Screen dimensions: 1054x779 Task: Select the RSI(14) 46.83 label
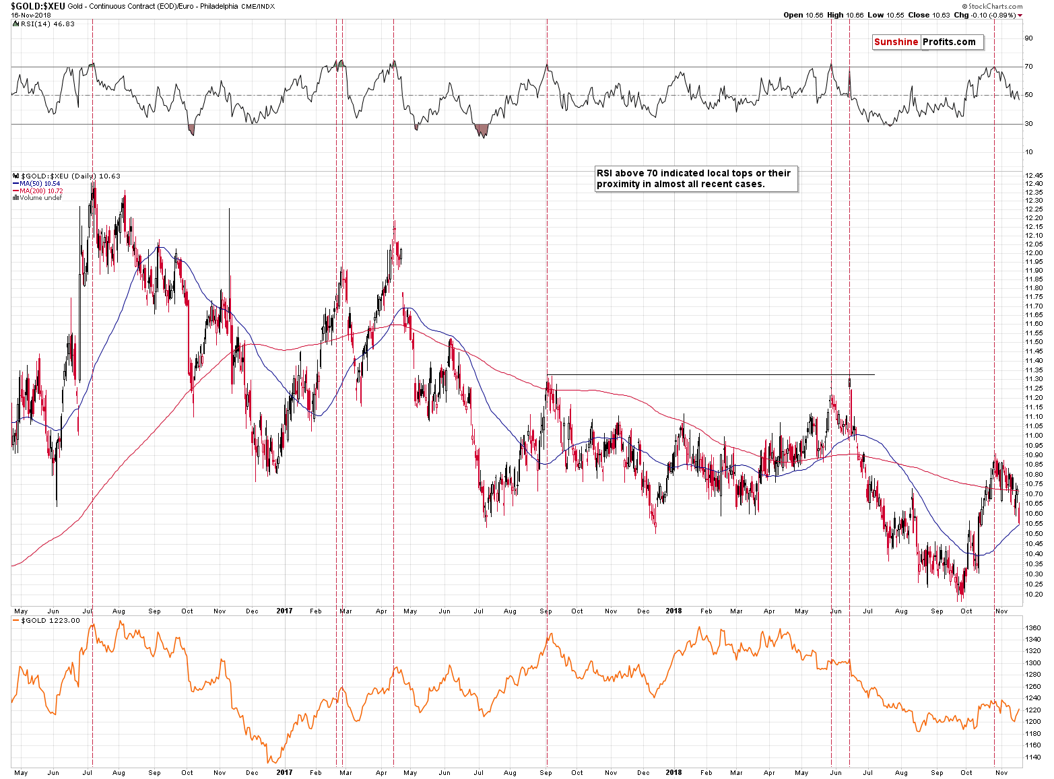[x=47, y=24]
